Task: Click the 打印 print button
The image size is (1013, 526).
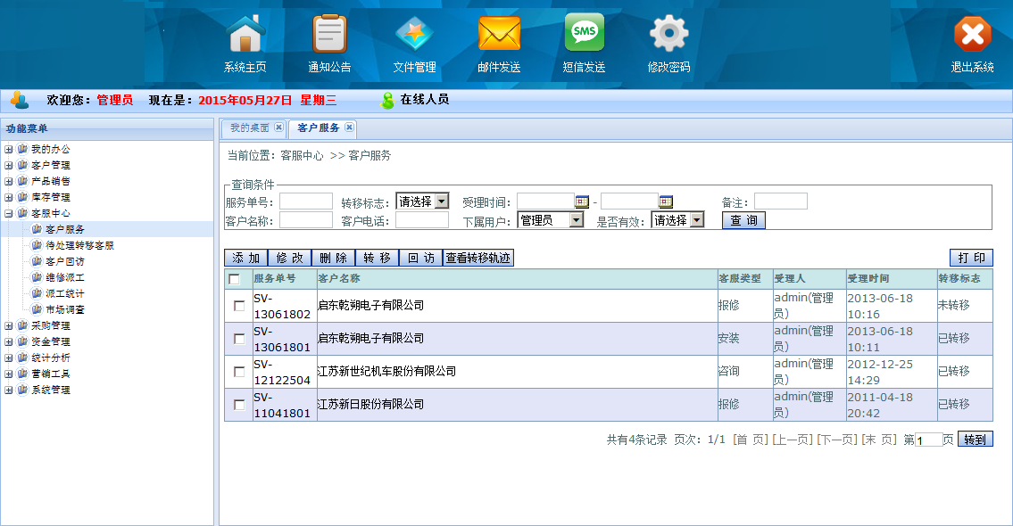Action: [971, 258]
